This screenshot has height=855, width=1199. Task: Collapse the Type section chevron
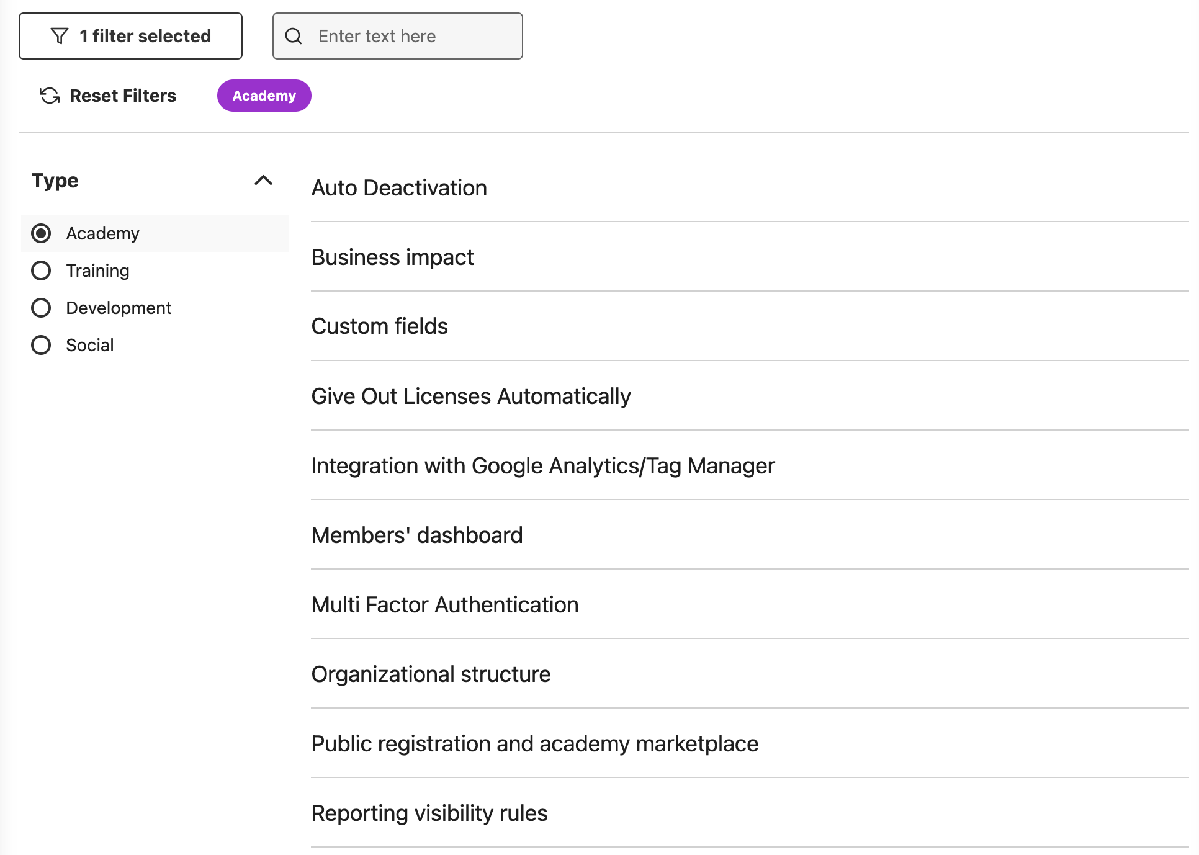pyautogui.click(x=263, y=181)
